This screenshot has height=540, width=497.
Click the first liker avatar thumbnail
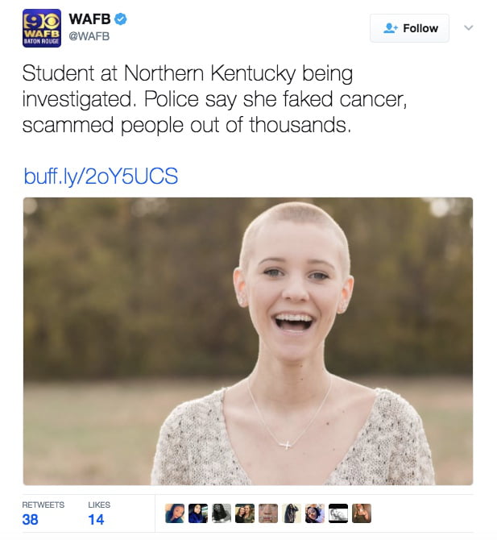pyautogui.click(x=175, y=513)
